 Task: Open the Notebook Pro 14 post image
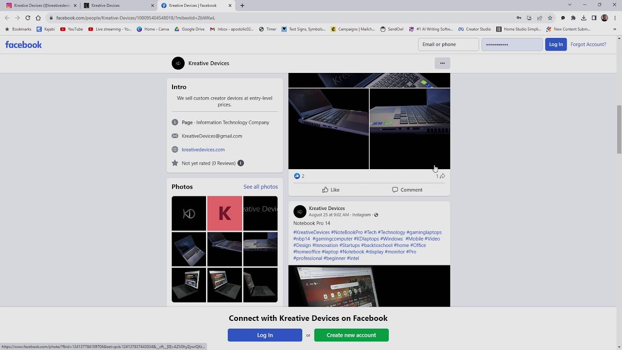tap(369, 286)
